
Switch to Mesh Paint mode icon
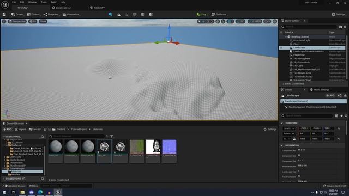pos(135,15)
